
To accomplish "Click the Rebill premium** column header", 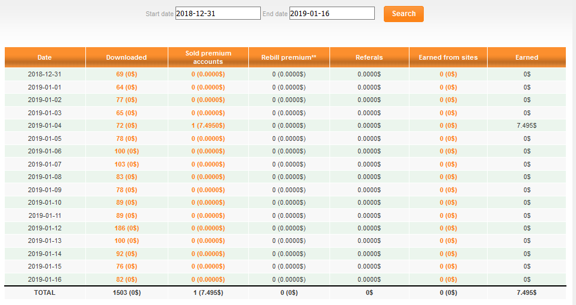I will click(x=289, y=57).
